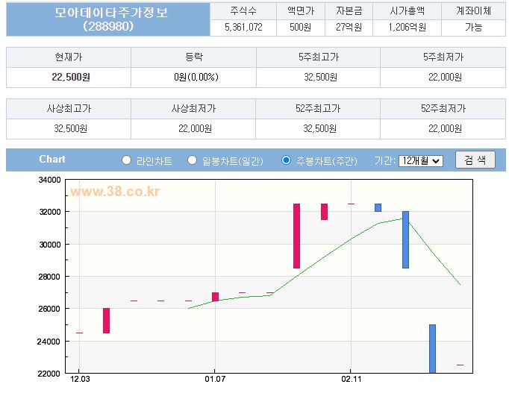Click the 5주최저가 value 22,000원
509x396 pixels.
pyautogui.click(x=445, y=78)
